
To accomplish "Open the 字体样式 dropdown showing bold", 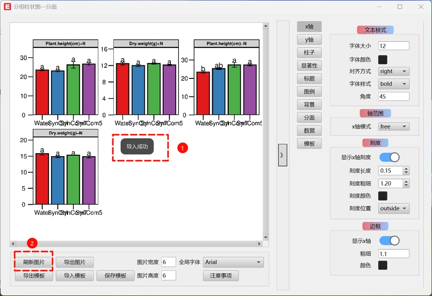I will tap(394, 84).
